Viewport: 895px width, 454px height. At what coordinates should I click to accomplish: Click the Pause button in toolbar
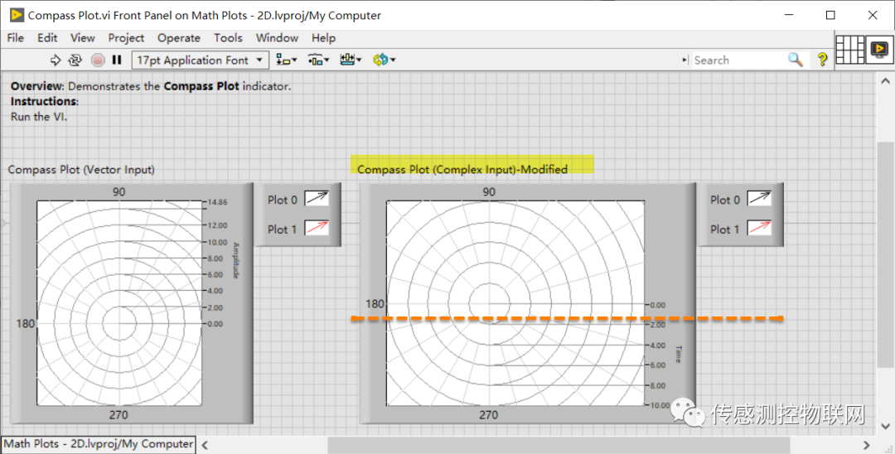(117, 60)
